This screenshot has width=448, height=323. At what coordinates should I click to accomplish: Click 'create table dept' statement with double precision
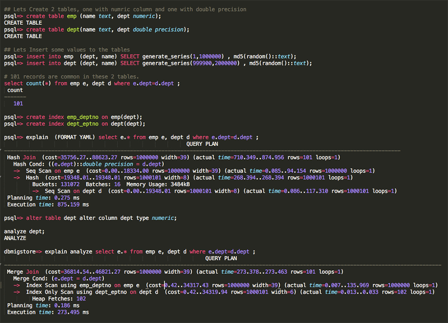click(x=97, y=30)
